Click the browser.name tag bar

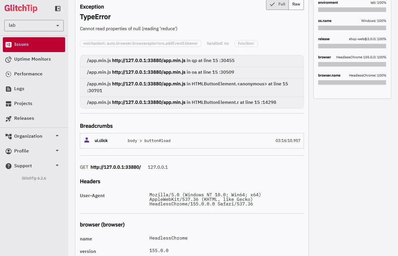(352, 82)
